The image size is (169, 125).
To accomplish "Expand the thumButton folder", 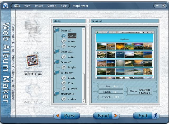I will coord(57,93).
